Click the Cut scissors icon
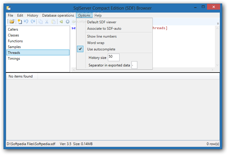This screenshot has height=155, width=228. pyautogui.click(x=47, y=22)
